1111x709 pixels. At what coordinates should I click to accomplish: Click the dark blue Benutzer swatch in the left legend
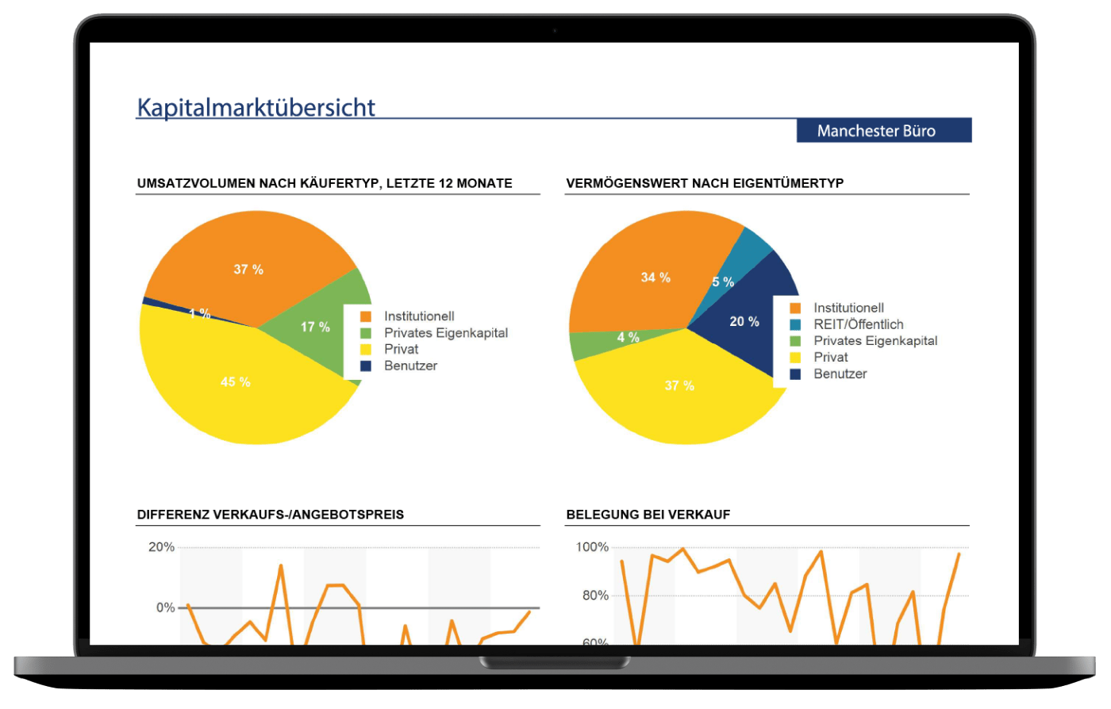tap(366, 366)
